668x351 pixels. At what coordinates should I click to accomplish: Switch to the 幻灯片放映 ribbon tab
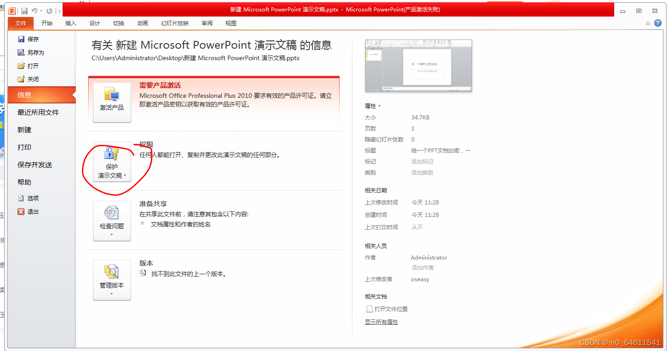(175, 23)
